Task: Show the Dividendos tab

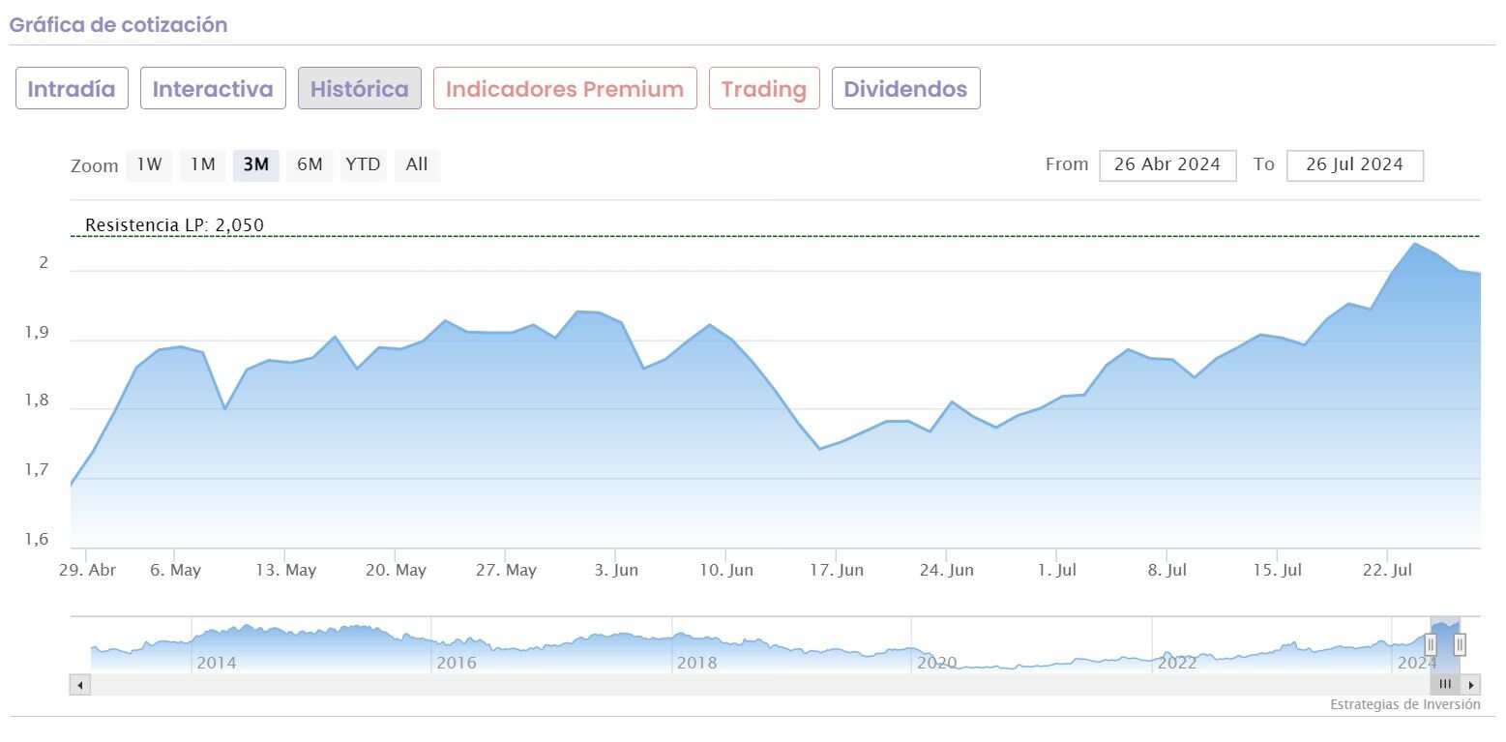Action: 905,89
